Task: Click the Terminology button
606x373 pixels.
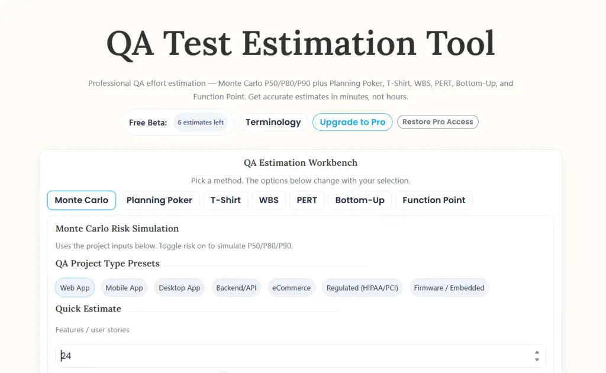Action: tap(273, 122)
